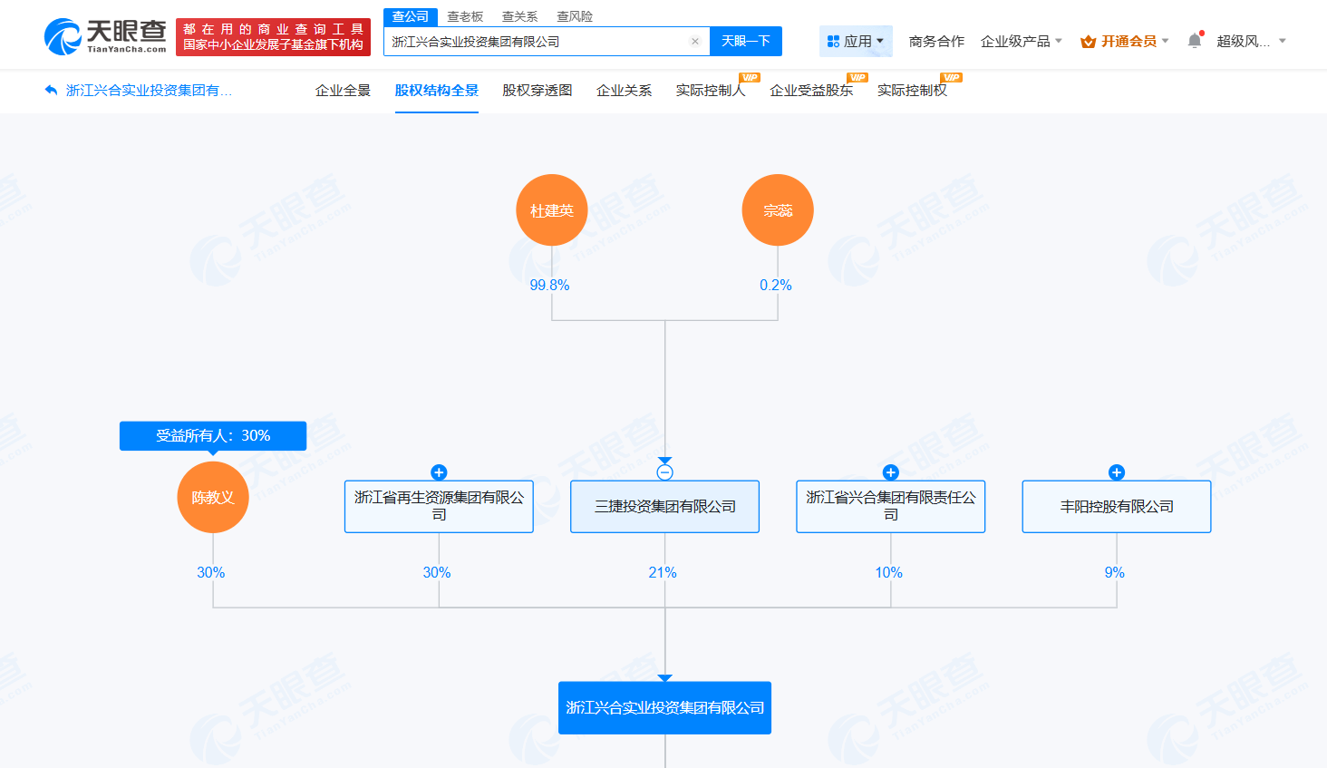Select the 宗蕊 shareholder node
Viewport: 1327px width, 768px height.
[x=778, y=210]
